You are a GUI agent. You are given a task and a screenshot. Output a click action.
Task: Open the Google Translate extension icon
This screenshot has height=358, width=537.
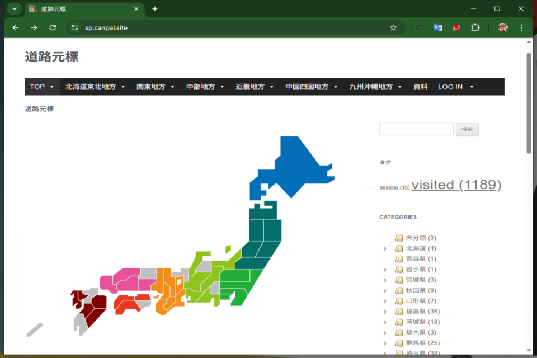[x=437, y=27]
